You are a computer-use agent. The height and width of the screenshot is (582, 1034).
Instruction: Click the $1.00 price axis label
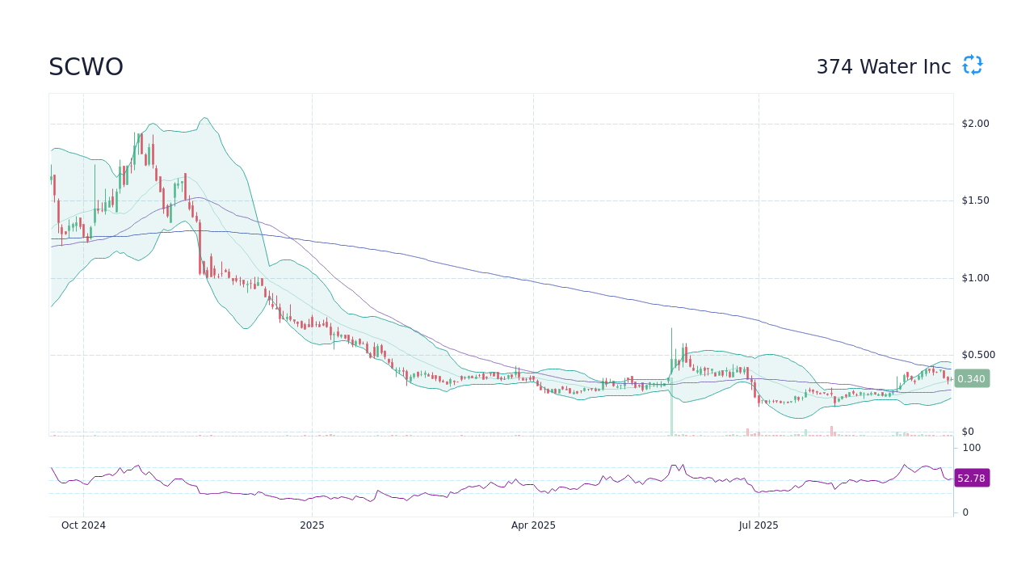974,277
